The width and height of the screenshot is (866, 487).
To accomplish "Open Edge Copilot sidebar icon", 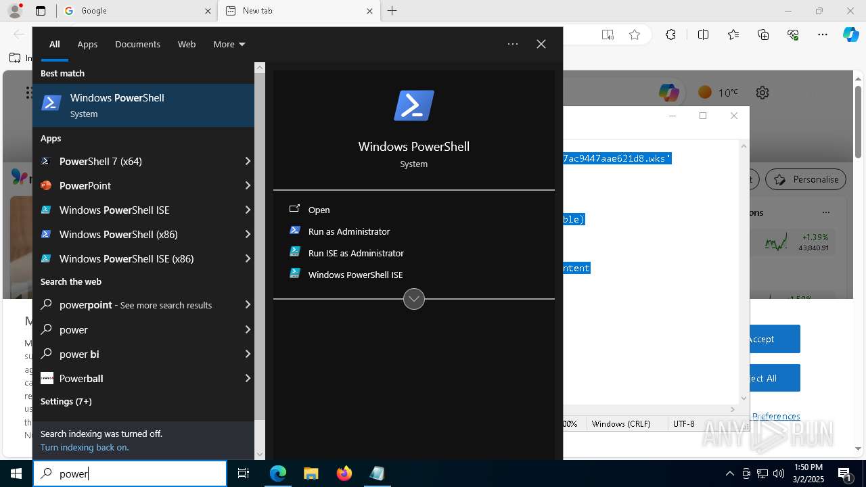I will tap(850, 35).
